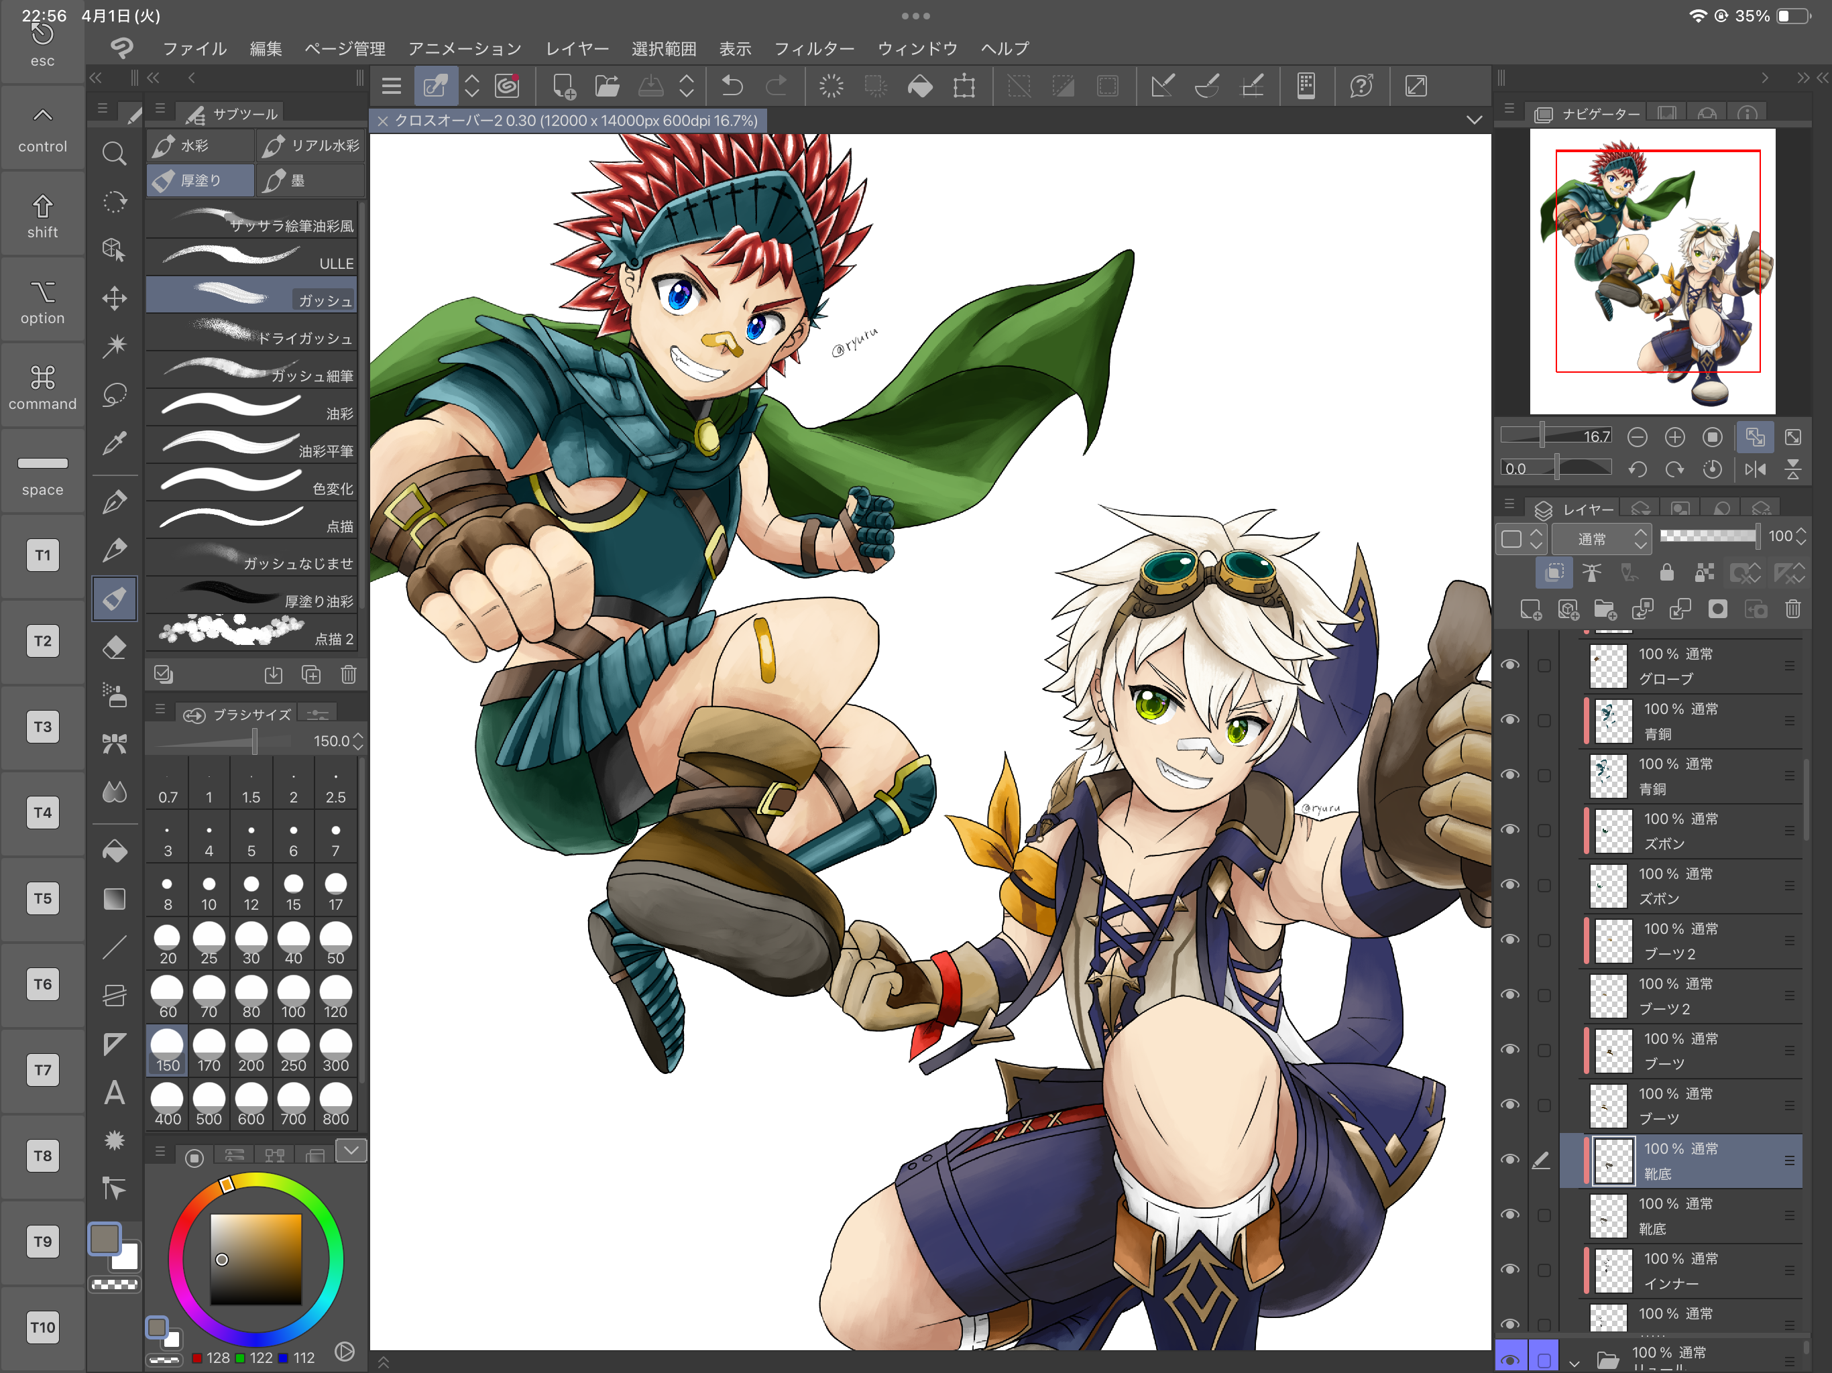Create a new raster layer
1832x1373 pixels.
click(x=1530, y=610)
